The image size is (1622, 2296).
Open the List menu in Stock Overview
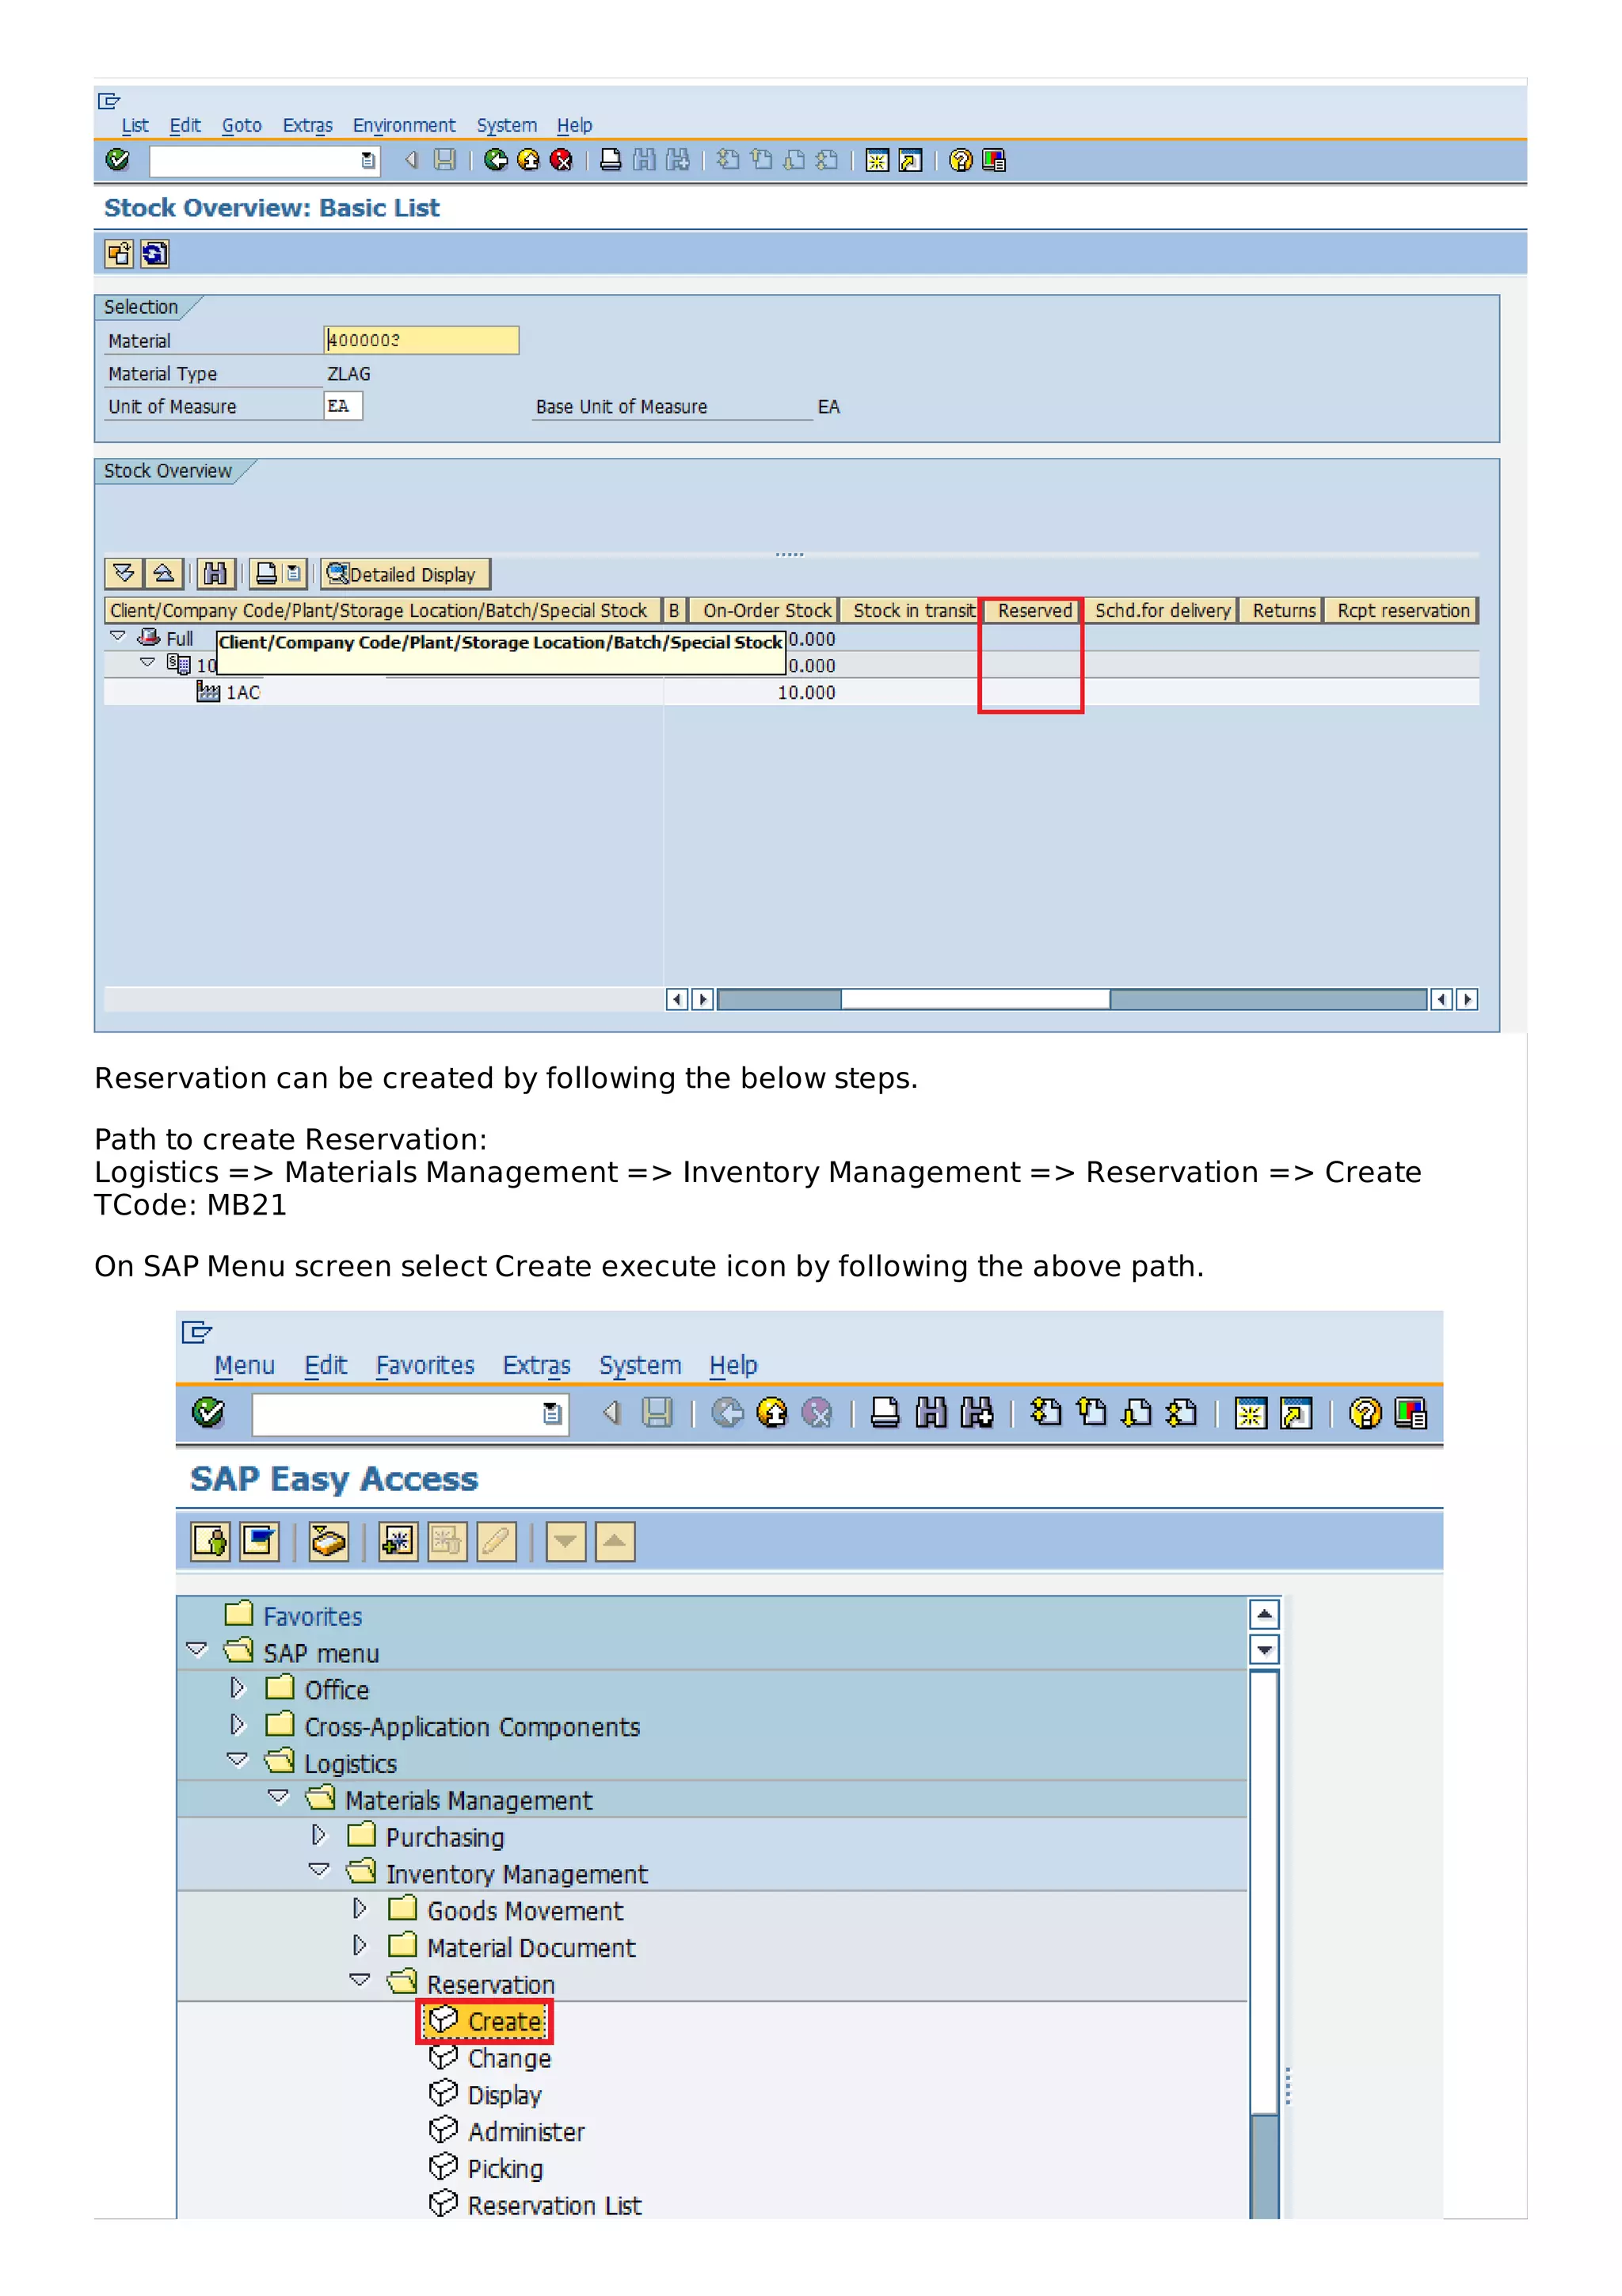(x=135, y=125)
